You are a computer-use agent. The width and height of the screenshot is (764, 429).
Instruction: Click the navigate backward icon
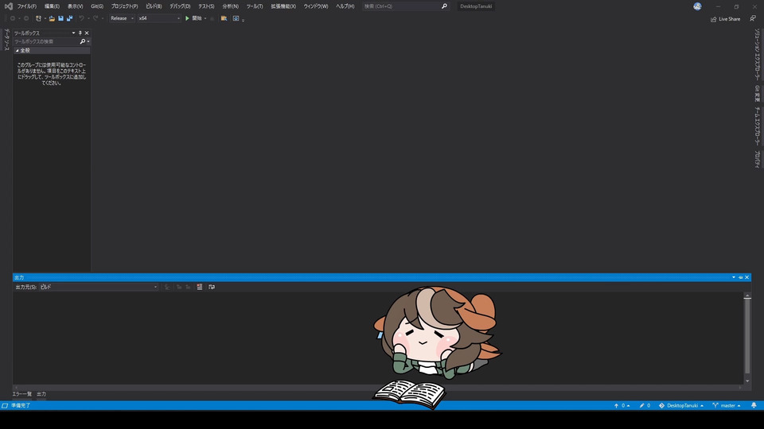coord(13,18)
